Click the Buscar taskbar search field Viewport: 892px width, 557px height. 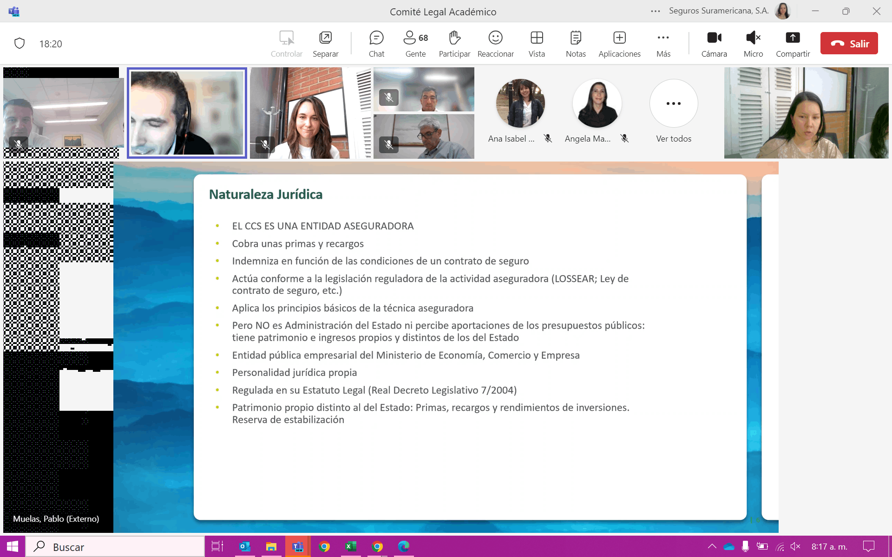(x=116, y=547)
